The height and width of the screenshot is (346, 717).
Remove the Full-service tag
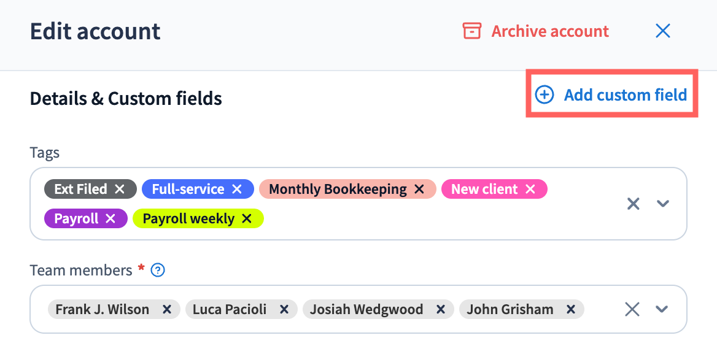coord(237,189)
